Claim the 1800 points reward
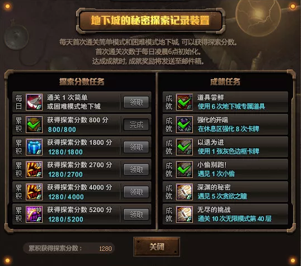 [x=136, y=147]
